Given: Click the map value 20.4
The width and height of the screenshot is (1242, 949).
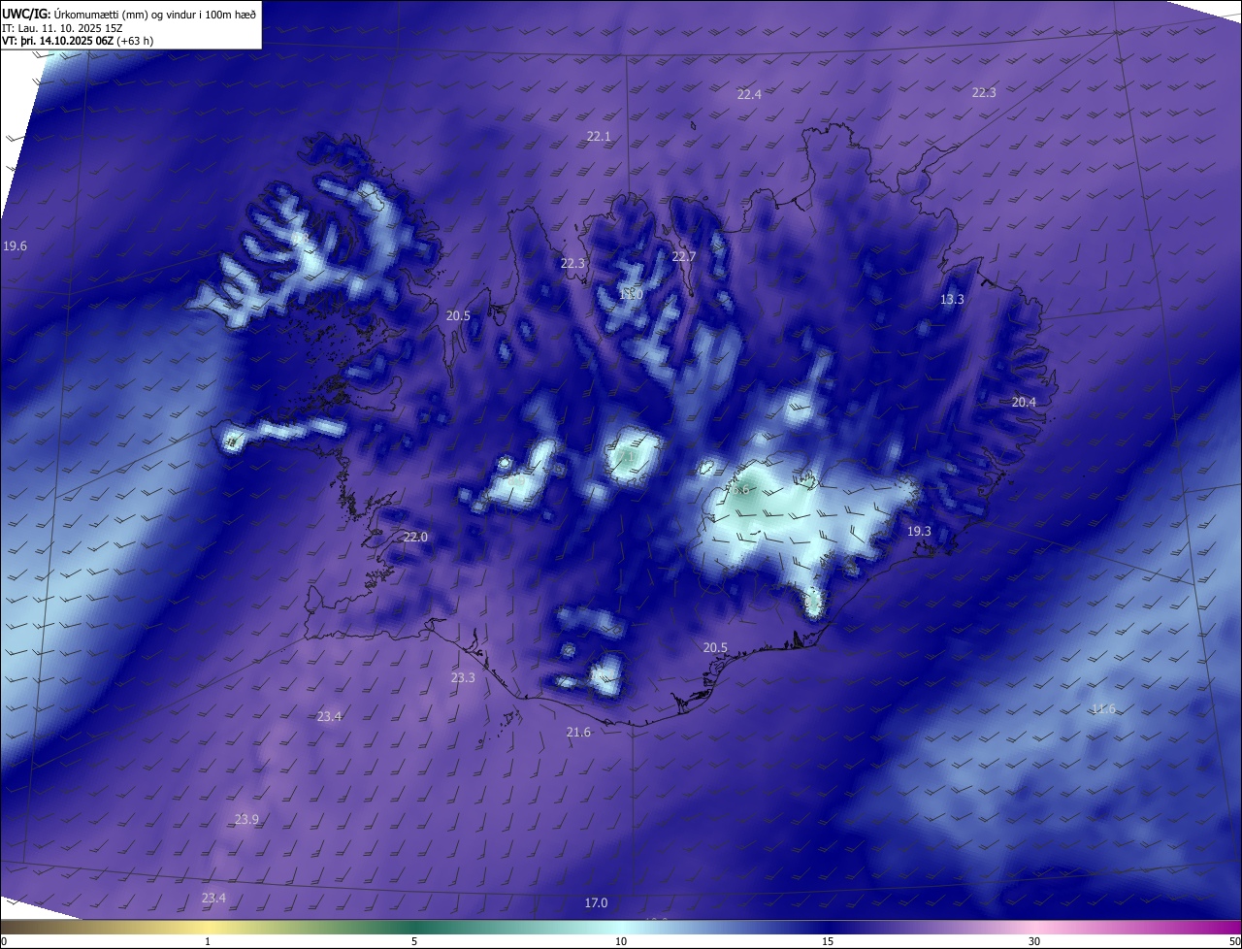Looking at the screenshot, I should click(1024, 403).
